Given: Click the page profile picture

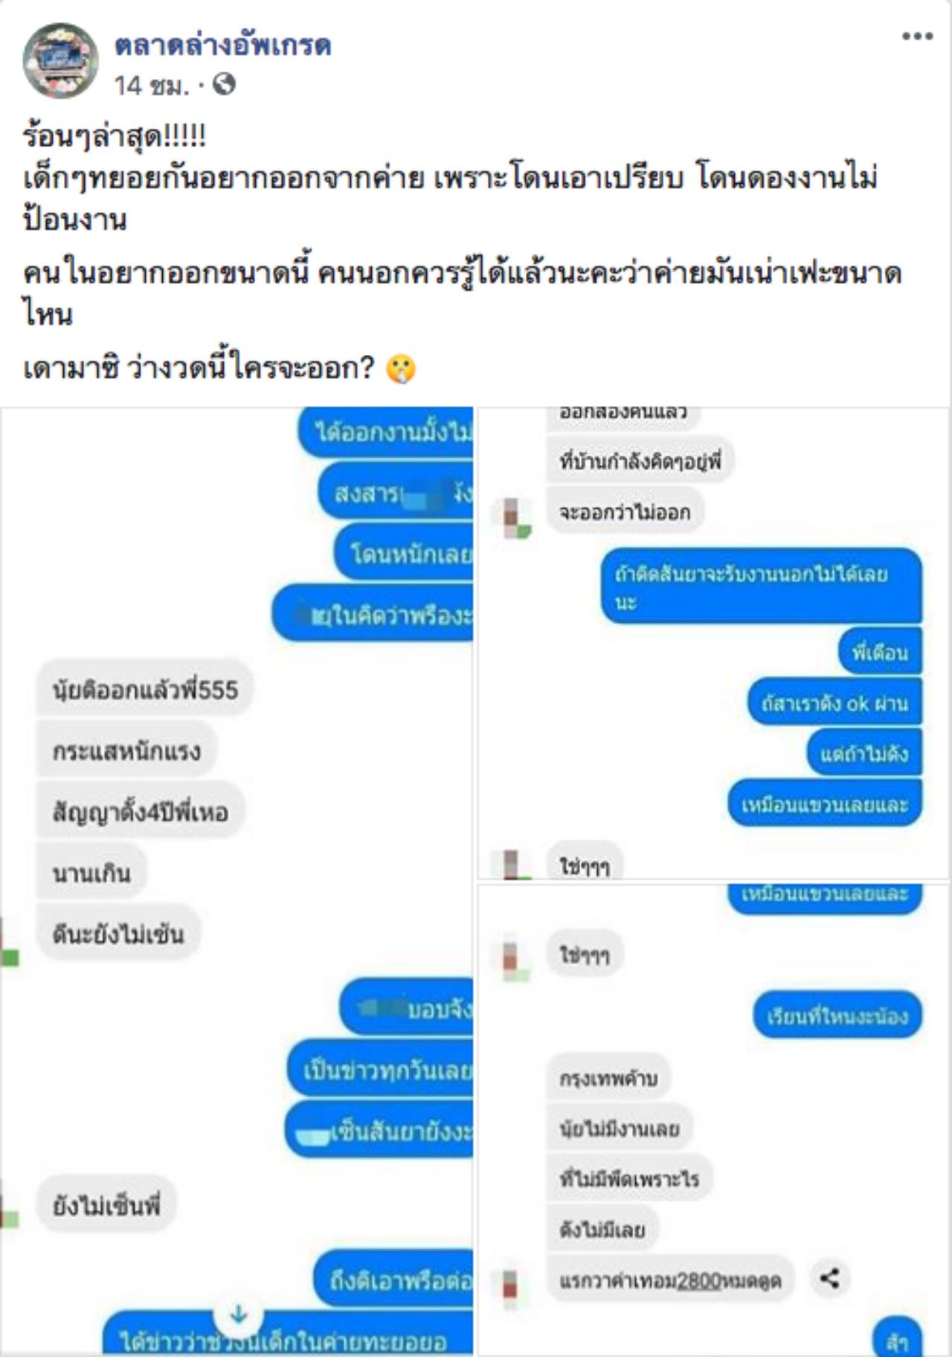Looking at the screenshot, I should pos(61,61).
